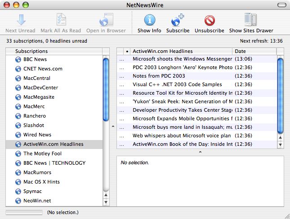Click the Next Unread arrow icon

21,20
